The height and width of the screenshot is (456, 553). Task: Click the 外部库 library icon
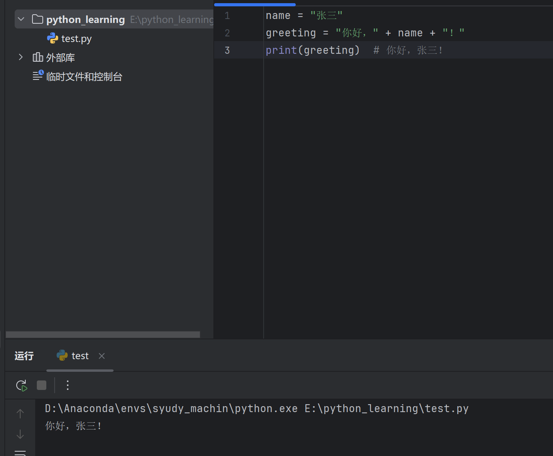pyautogui.click(x=38, y=57)
